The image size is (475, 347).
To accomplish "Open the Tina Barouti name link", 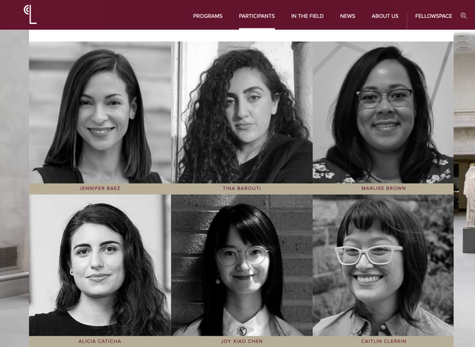I will click(242, 188).
